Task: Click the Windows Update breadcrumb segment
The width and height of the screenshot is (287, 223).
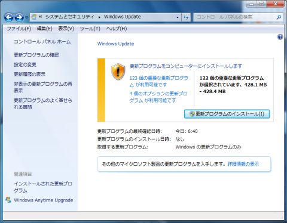Action: coord(123,17)
